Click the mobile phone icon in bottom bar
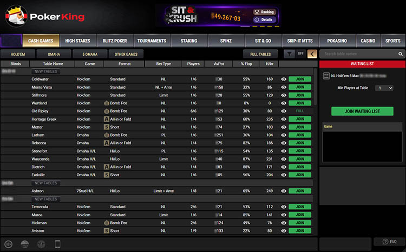 (x=57, y=244)
